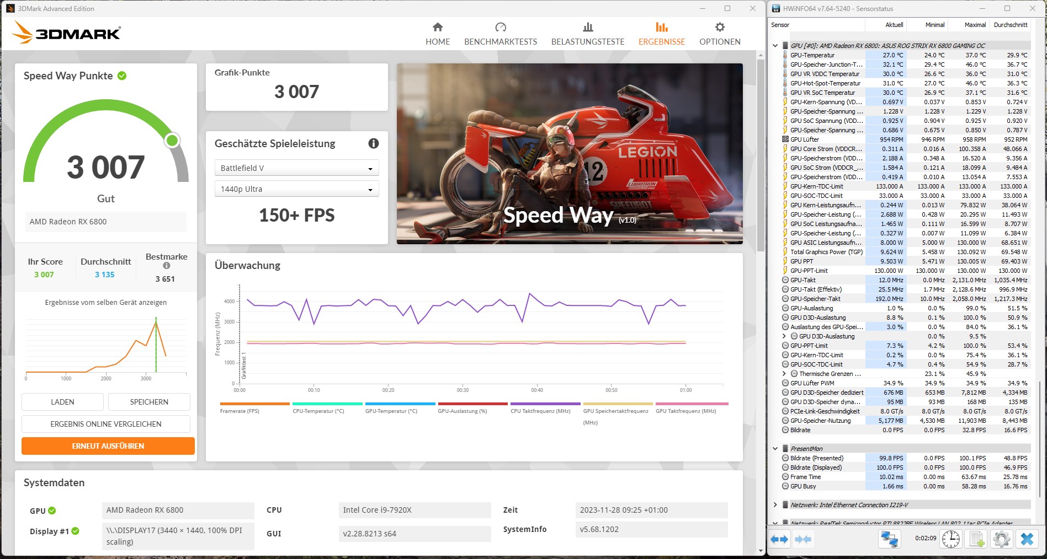Click the lightning icon beside GPU-Kern-Spannung row
This screenshot has width=1047, height=559.
(785, 102)
